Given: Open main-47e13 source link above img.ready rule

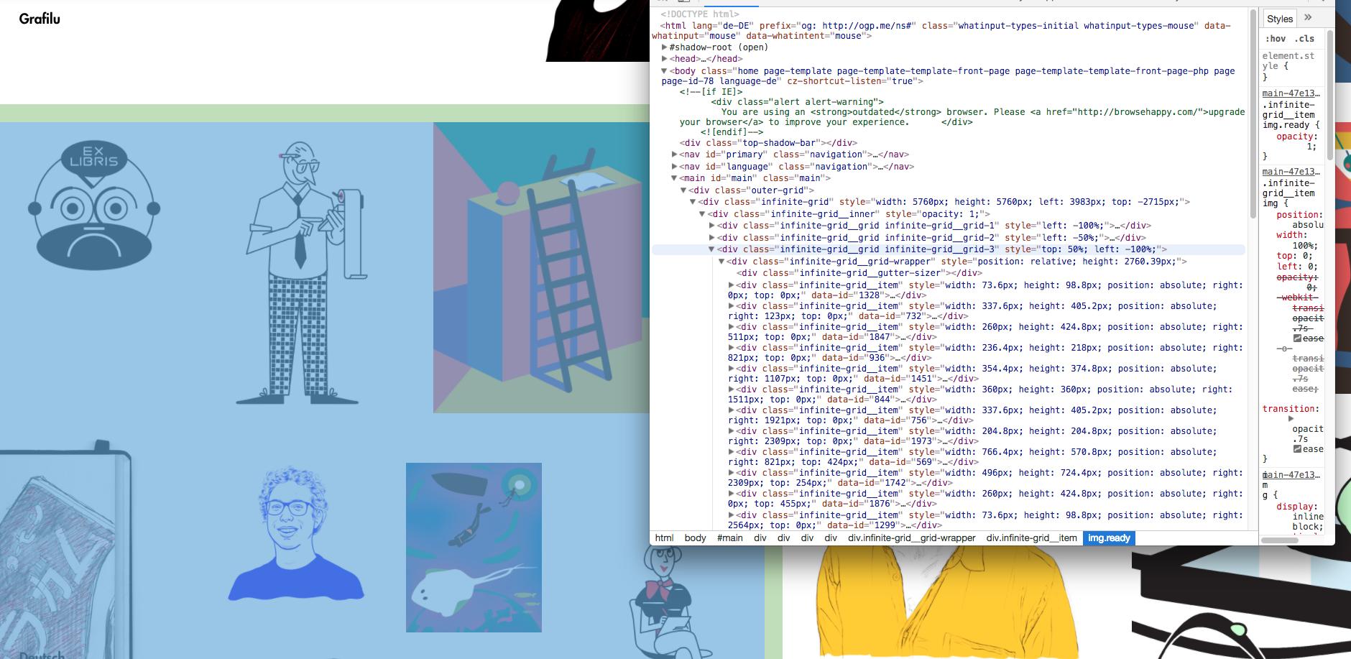Looking at the screenshot, I should pos(1291,93).
